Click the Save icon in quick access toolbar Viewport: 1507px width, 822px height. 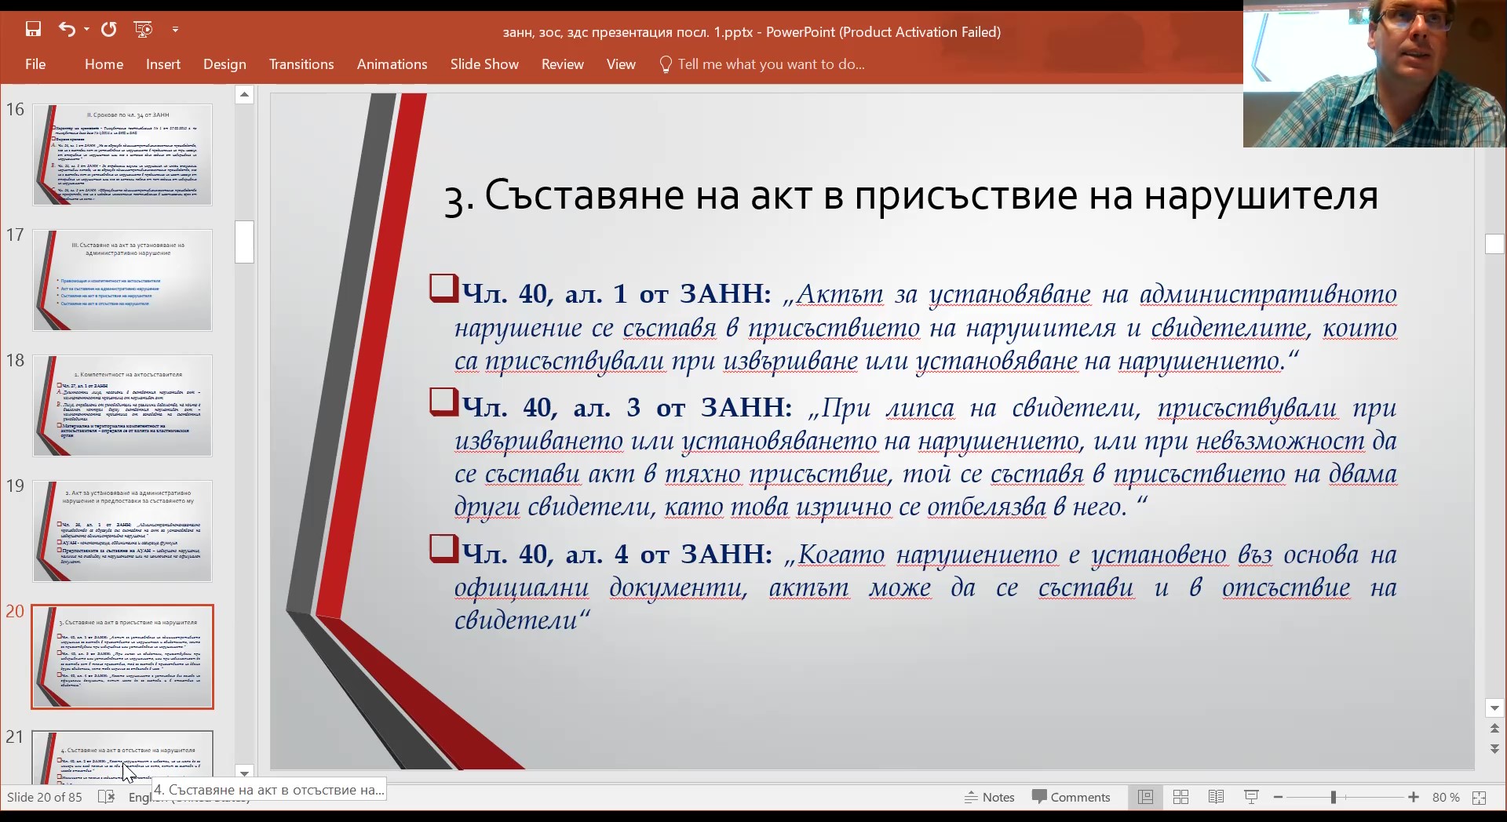coord(33,30)
